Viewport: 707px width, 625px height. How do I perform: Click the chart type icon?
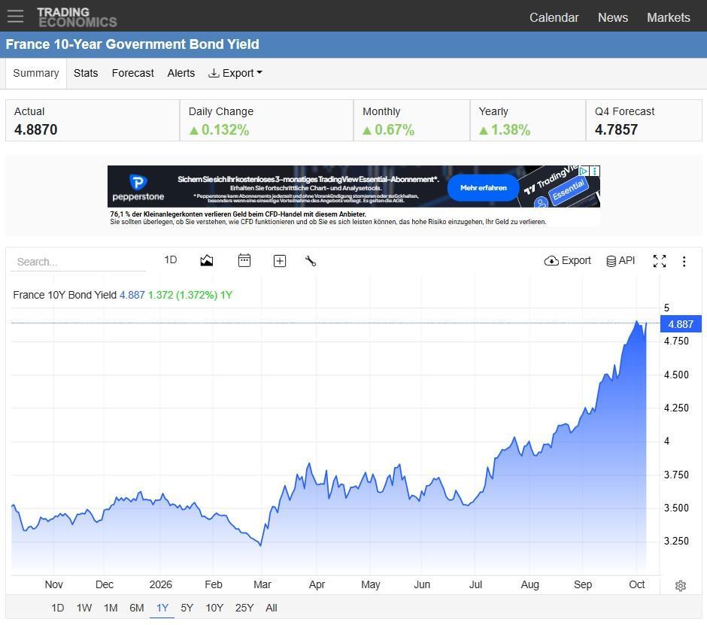tap(207, 260)
